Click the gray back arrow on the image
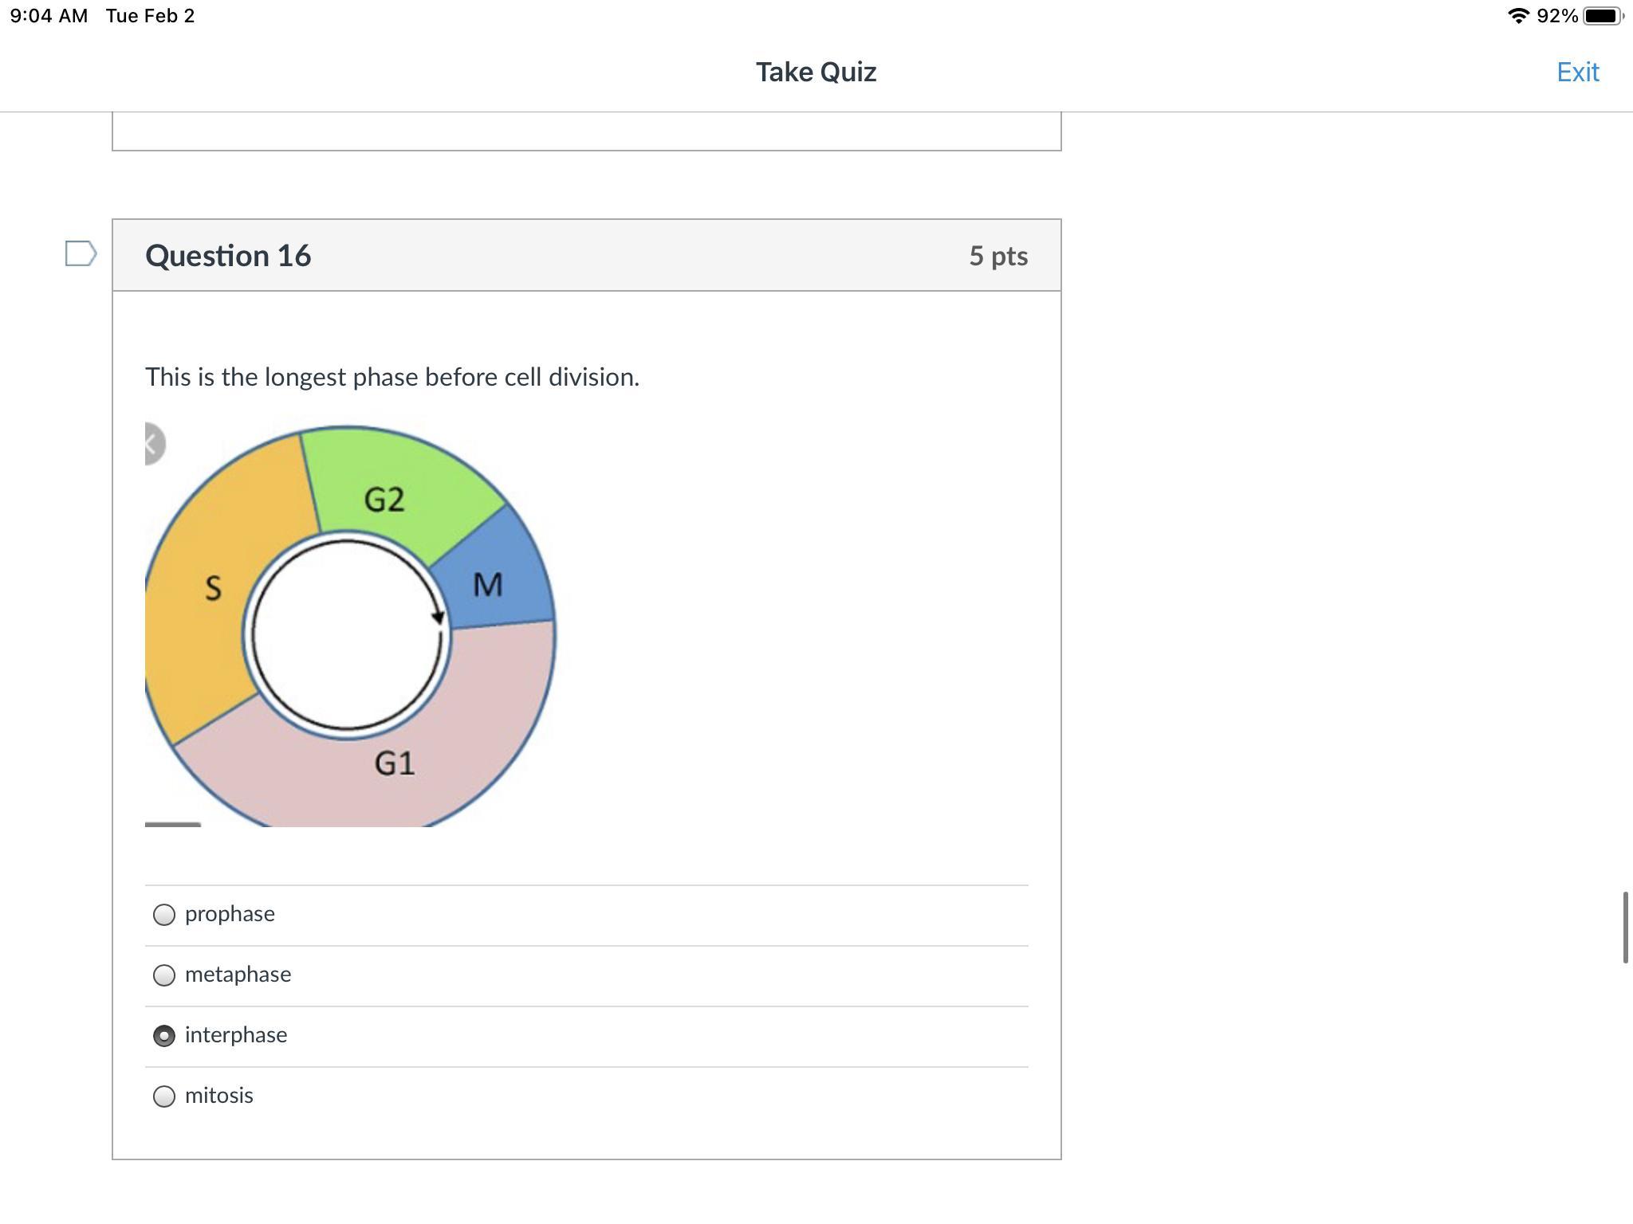Image resolution: width=1633 pixels, height=1224 pixels. pos(154,444)
